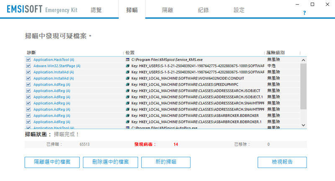Uncheck Application.HackTool for Service_KMS.exe
The image size is (335, 181).
pos(28,60)
